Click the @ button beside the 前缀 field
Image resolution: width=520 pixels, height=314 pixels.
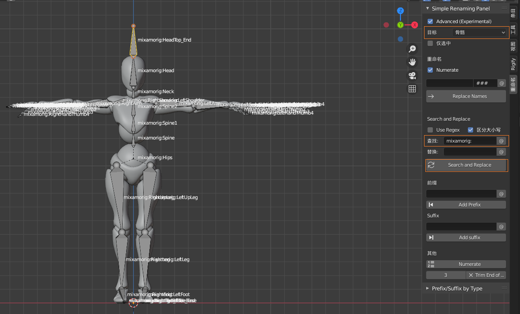tap(502, 194)
